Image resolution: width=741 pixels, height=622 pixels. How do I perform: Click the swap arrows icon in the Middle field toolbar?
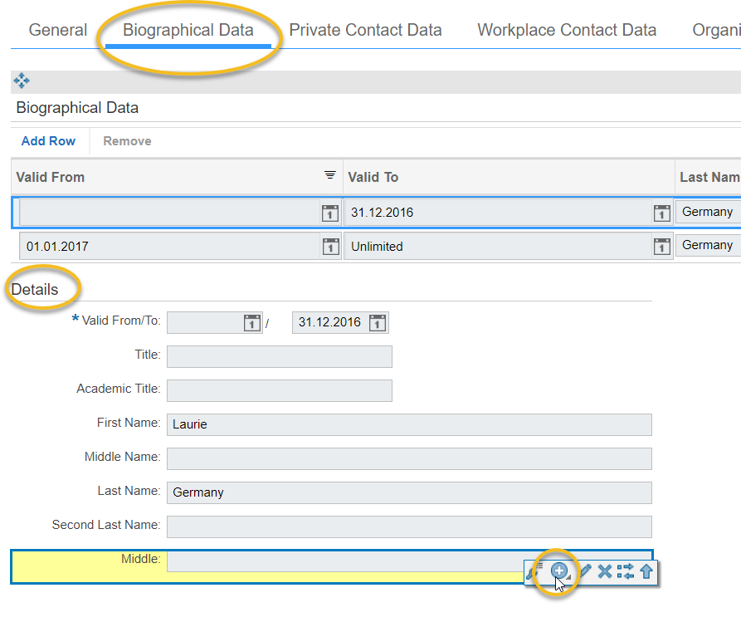[x=624, y=571]
